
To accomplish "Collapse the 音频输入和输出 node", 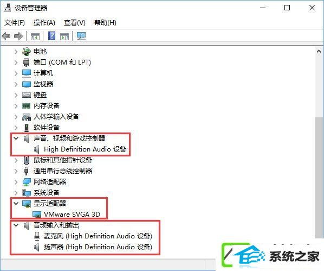I will coord(16,225).
